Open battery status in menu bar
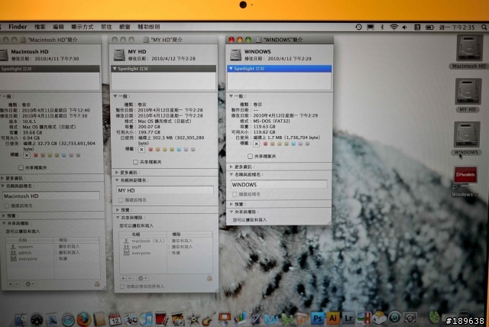Screen dimensions: 489x327 (429, 28)
